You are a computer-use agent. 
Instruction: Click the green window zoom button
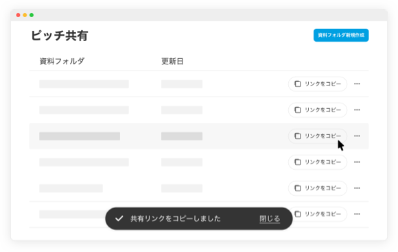click(32, 15)
